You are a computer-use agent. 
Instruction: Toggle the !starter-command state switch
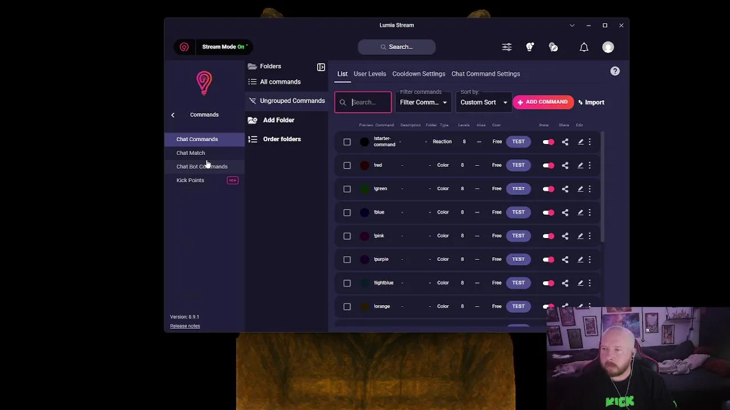548,142
